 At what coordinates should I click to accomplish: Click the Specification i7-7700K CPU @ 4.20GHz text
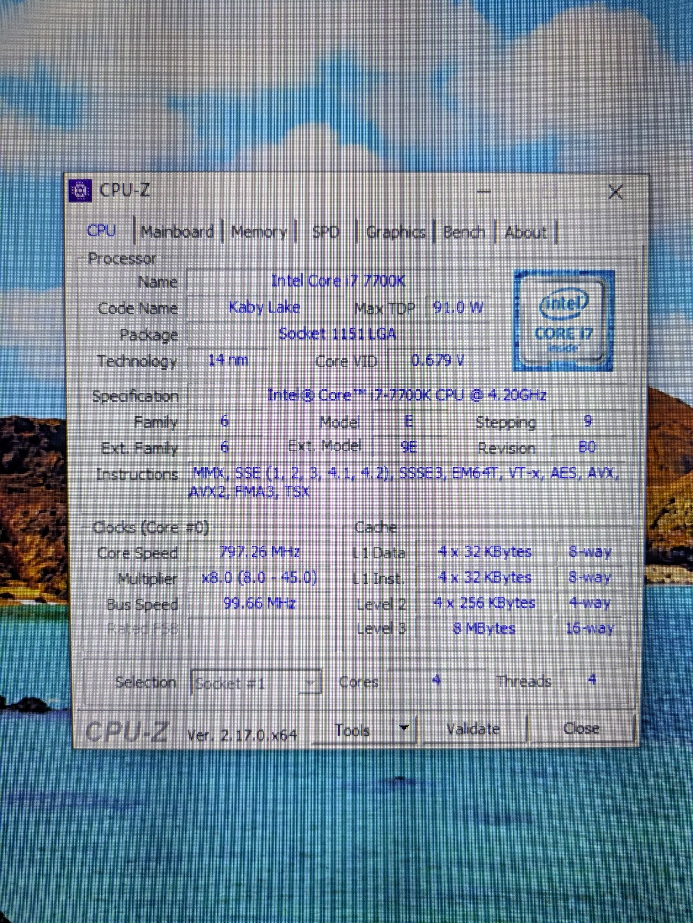click(407, 395)
